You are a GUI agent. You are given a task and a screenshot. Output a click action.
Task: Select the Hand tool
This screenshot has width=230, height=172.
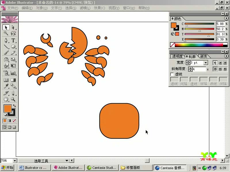(6, 99)
